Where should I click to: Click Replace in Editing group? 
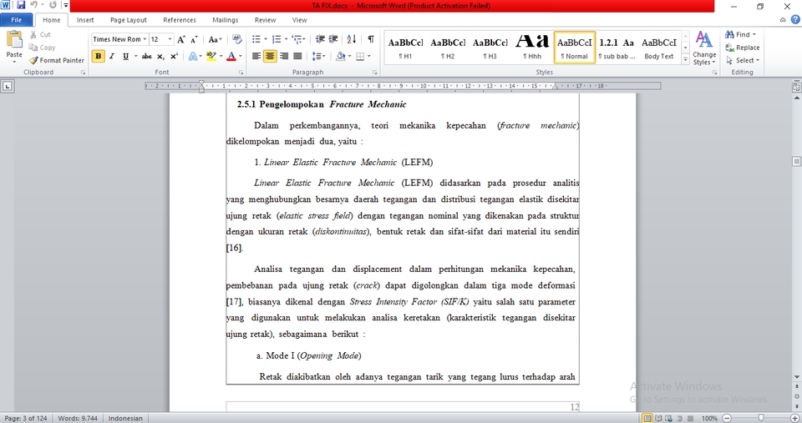pos(742,48)
